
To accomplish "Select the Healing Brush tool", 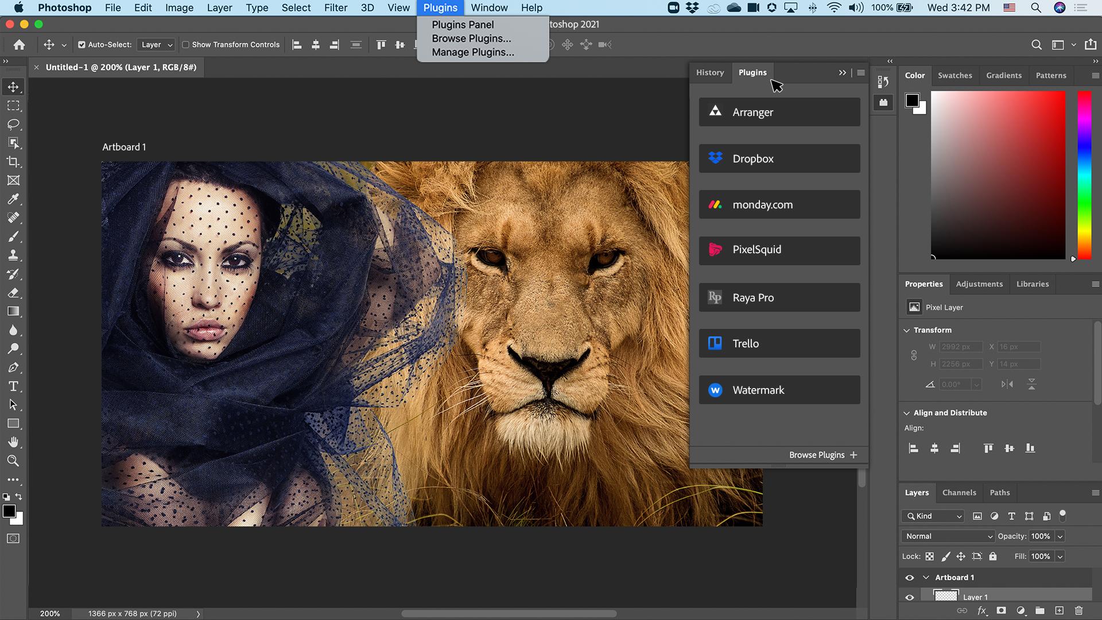I will pos(14,218).
